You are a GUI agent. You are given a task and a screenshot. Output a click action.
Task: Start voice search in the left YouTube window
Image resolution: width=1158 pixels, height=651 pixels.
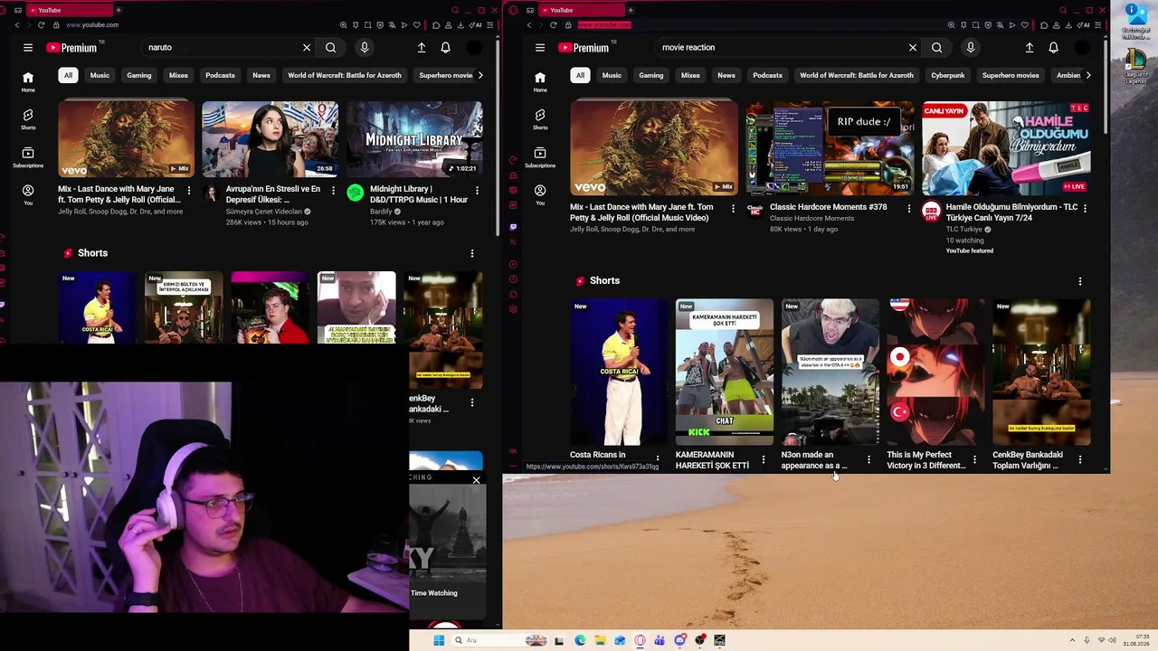point(364,48)
